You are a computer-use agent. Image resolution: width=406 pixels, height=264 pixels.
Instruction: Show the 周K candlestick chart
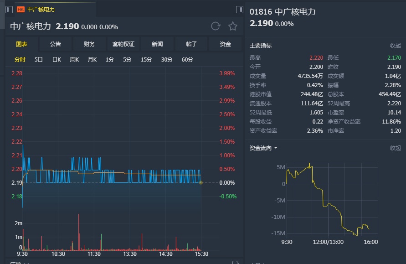pyautogui.click(x=74, y=60)
